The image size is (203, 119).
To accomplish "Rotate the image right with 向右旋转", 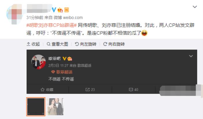I will (114, 44).
